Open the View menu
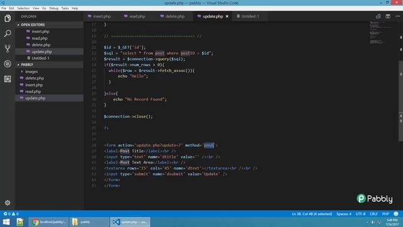Image resolution: width=403 pixels, height=227 pixels. click(36, 8)
